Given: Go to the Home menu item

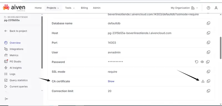Looking at the screenshot, I should point(38,8).
